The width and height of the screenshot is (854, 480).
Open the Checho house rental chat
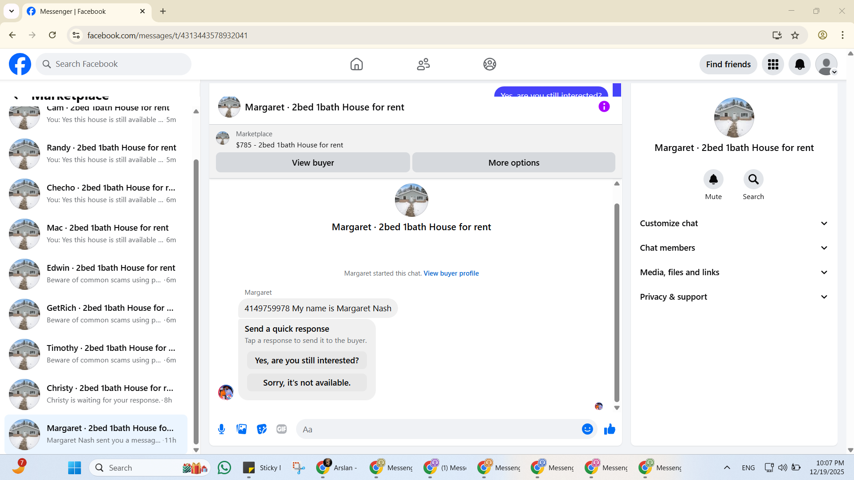coord(96,194)
